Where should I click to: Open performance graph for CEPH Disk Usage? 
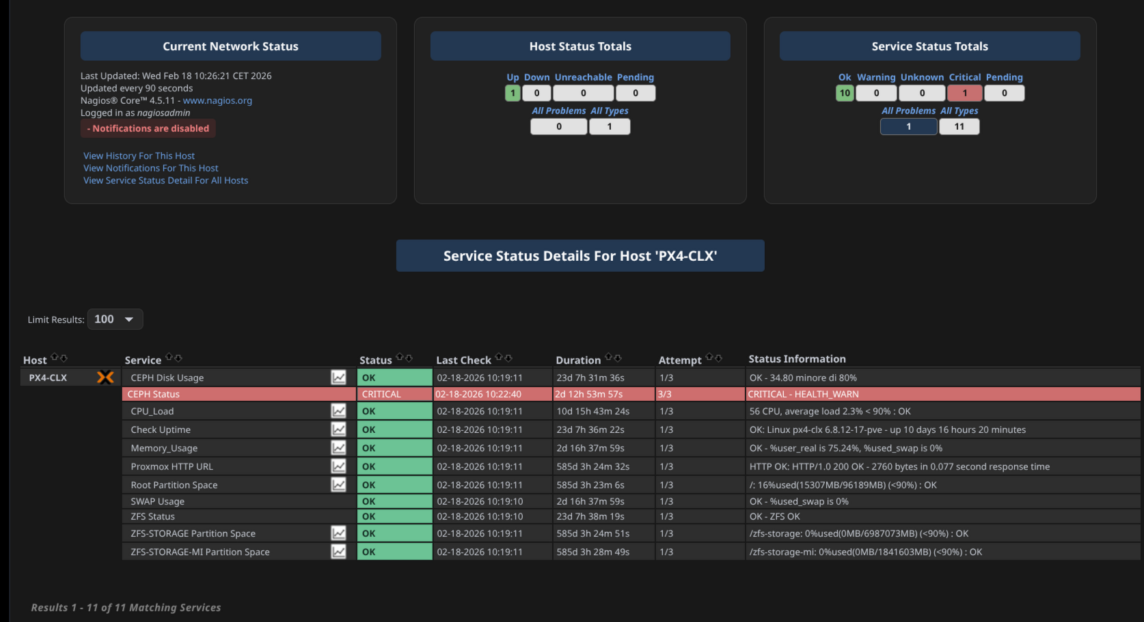click(338, 377)
